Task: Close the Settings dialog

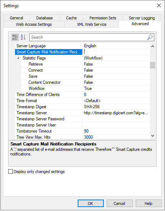Action: pos(159,5)
